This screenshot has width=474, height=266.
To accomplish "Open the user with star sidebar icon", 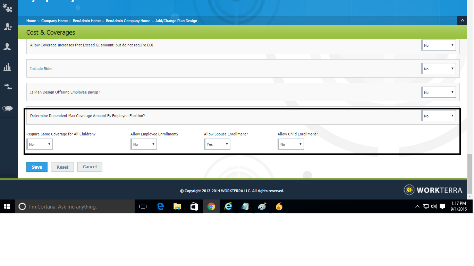I will [x=7, y=27].
